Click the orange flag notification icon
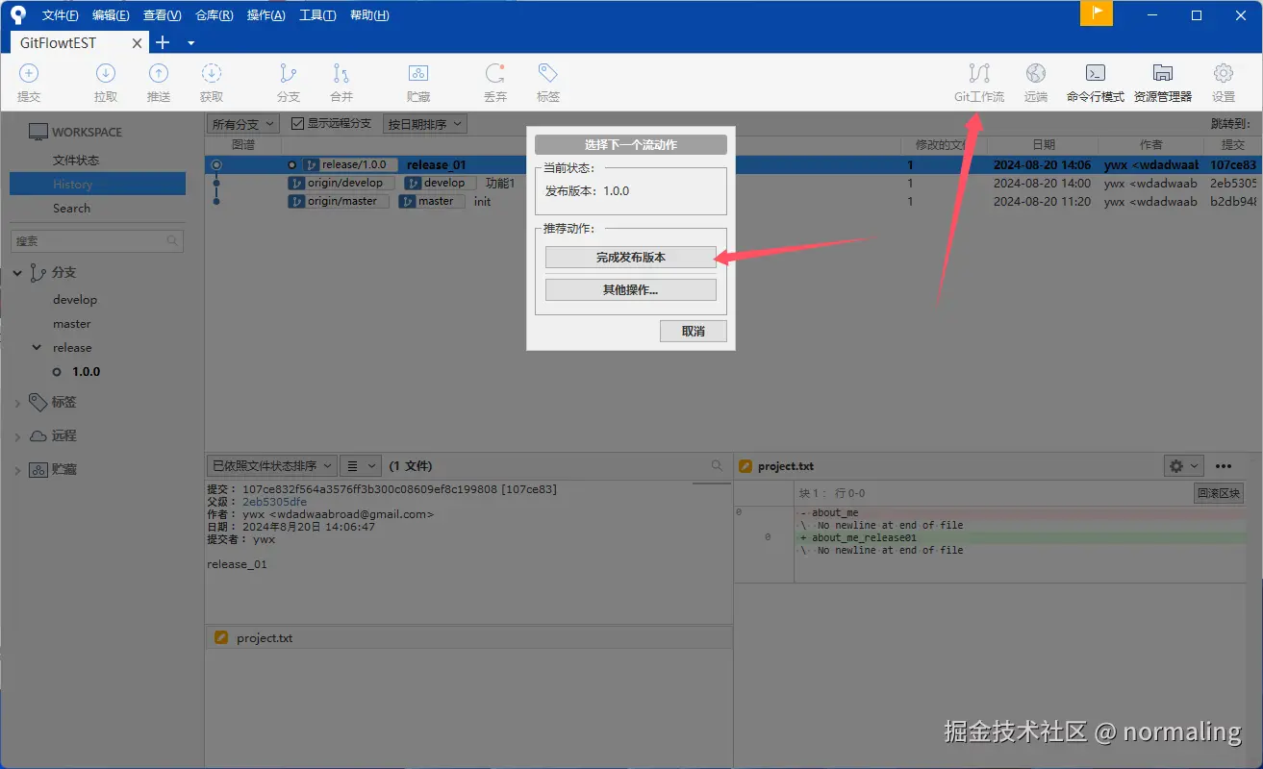Image resolution: width=1263 pixels, height=769 pixels. click(x=1097, y=12)
